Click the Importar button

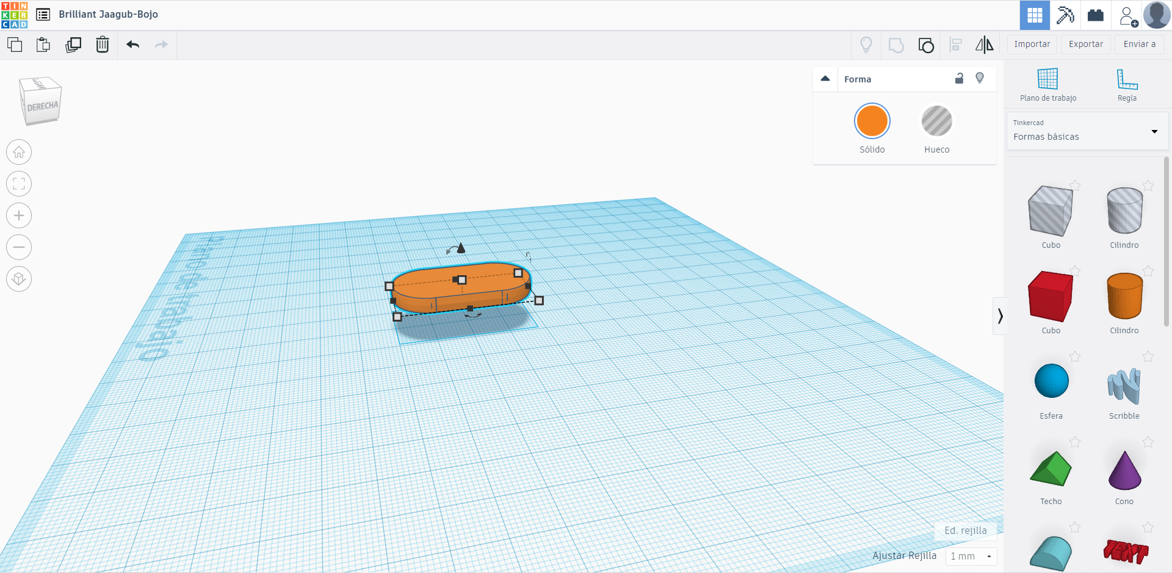click(x=1032, y=44)
